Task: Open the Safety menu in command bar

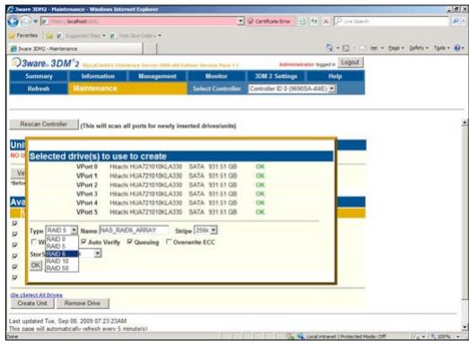Action: 419,48
